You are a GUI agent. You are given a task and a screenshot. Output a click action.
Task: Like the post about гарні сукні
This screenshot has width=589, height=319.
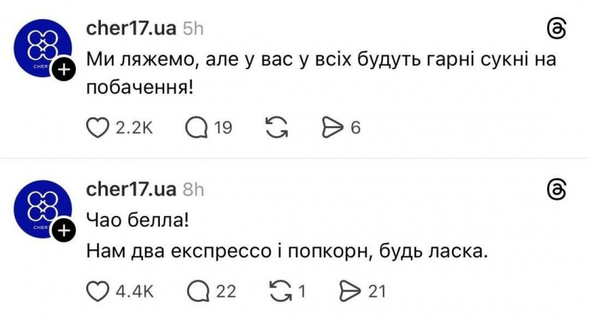(x=97, y=128)
